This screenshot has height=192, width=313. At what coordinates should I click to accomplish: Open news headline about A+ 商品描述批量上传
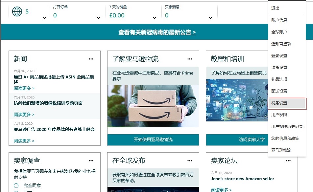54,79
